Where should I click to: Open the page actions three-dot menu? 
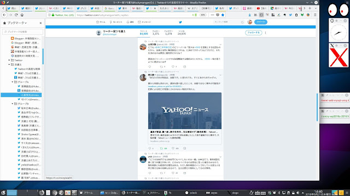[212, 15]
